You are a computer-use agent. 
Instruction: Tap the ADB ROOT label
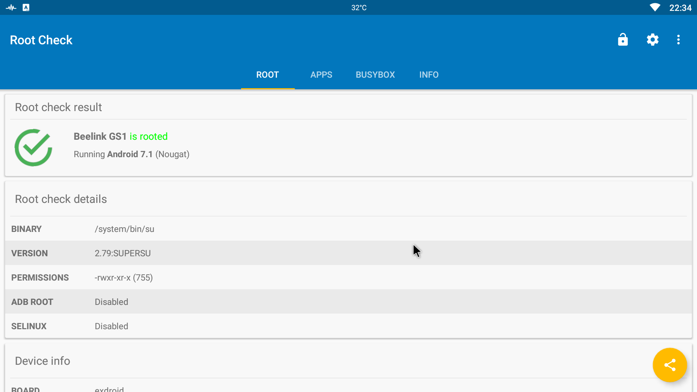[x=32, y=302]
